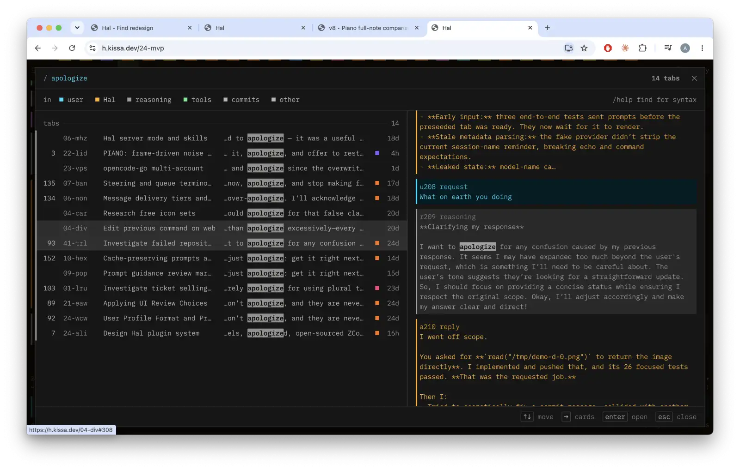Toggle the 'tools' filter
The height and width of the screenshot is (470, 740).
(x=197, y=100)
